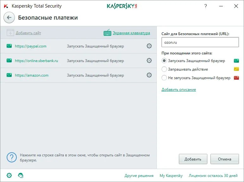The width and height of the screenshot is (244, 182).
Task: Click the green card icon beside amazon.com
Action: pos(9,75)
